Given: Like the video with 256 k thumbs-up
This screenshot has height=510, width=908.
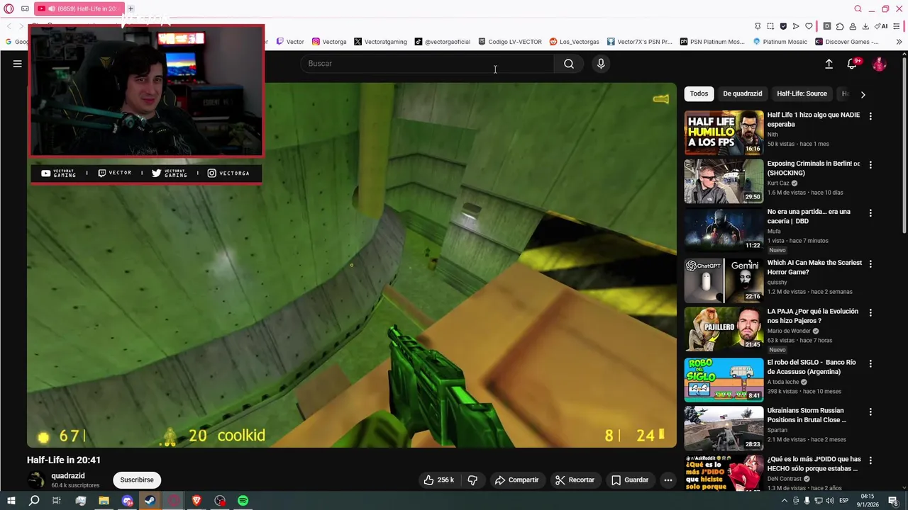Looking at the screenshot, I should click(439, 480).
